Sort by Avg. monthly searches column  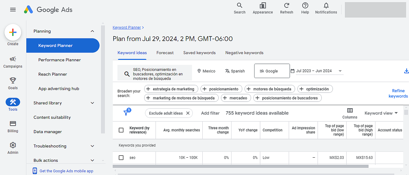181,130
